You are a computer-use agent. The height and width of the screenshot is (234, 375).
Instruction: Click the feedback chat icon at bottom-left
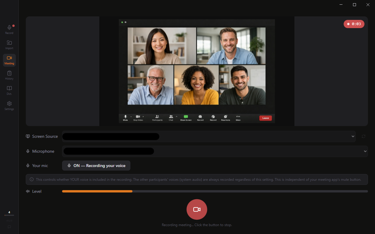9,227
